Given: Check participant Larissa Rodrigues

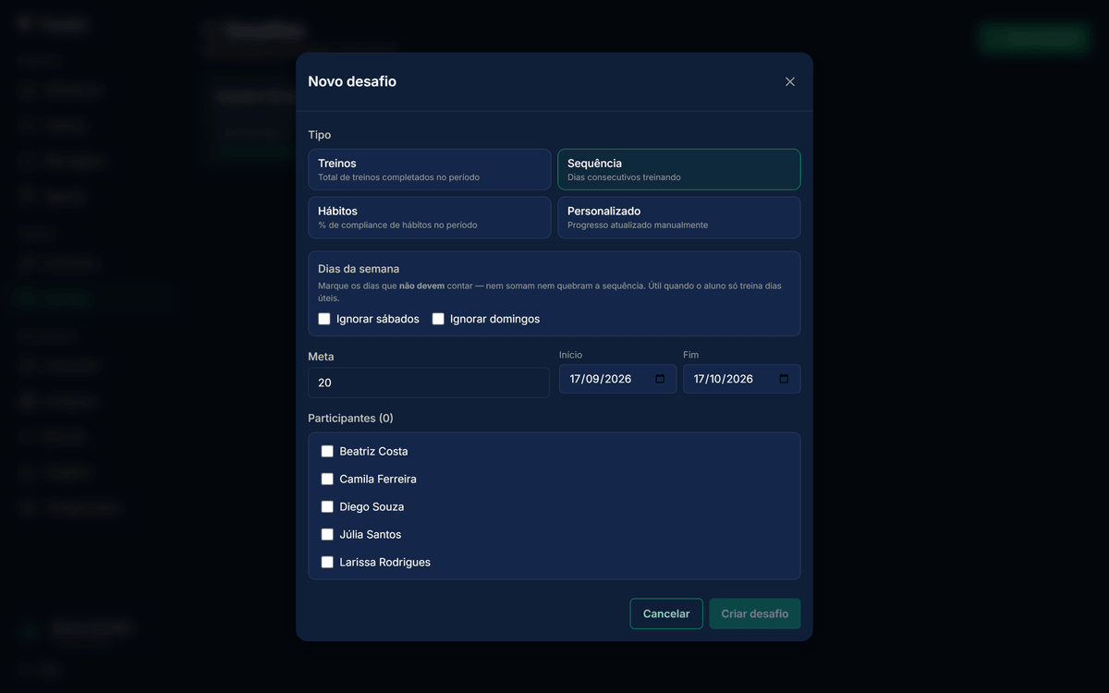Looking at the screenshot, I should coord(327,562).
